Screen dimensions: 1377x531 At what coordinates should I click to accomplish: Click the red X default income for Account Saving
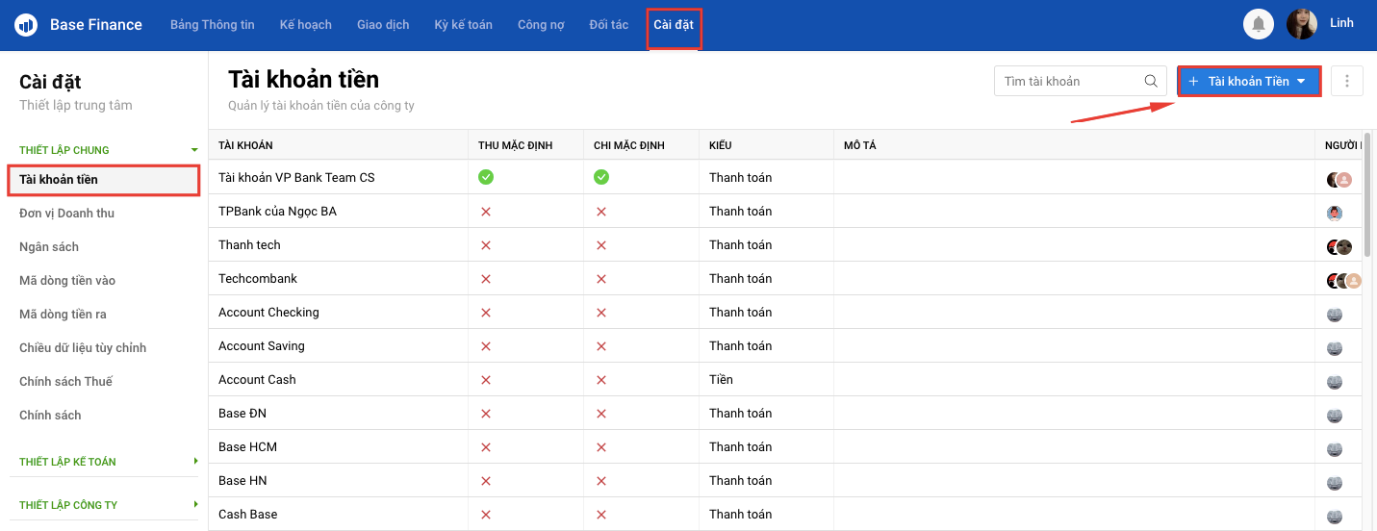486,346
